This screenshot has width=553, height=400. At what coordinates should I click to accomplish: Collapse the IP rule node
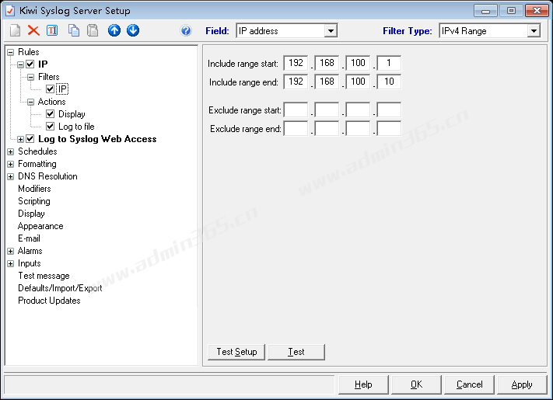(20, 64)
